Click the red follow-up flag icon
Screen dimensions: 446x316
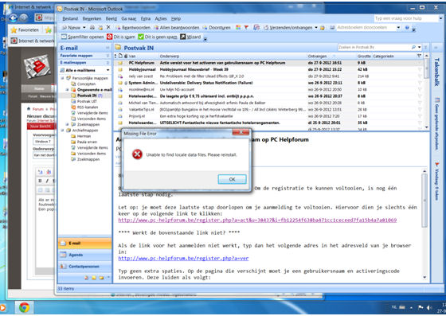point(246,27)
